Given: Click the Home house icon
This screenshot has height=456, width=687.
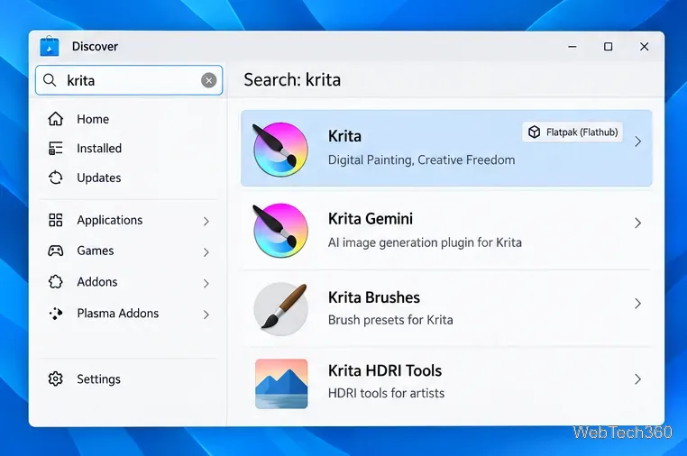Looking at the screenshot, I should coord(56,119).
